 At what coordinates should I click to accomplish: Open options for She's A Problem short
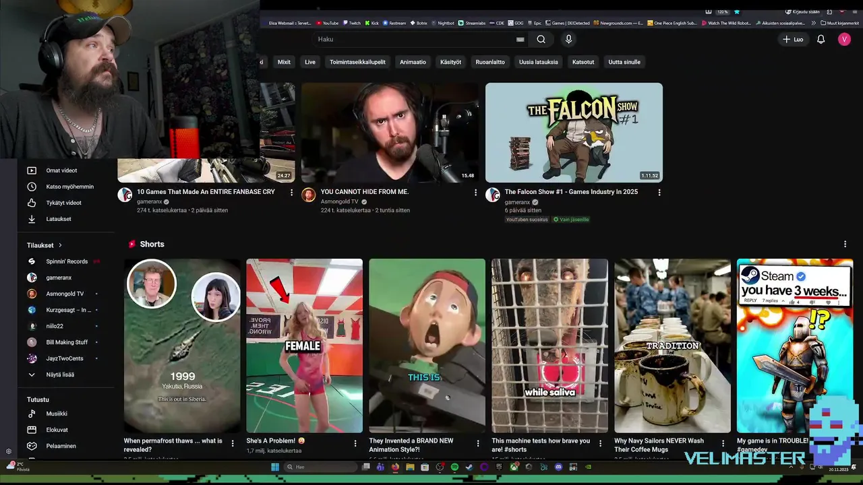coord(355,443)
